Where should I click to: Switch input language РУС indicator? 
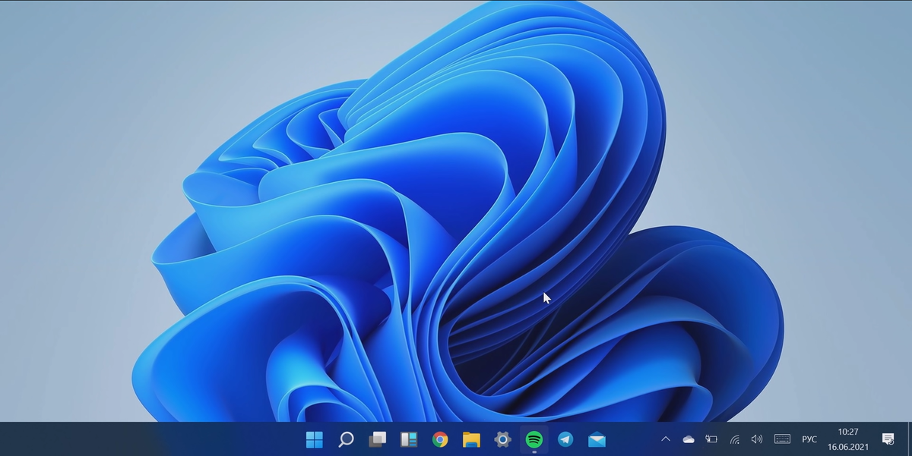point(809,439)
